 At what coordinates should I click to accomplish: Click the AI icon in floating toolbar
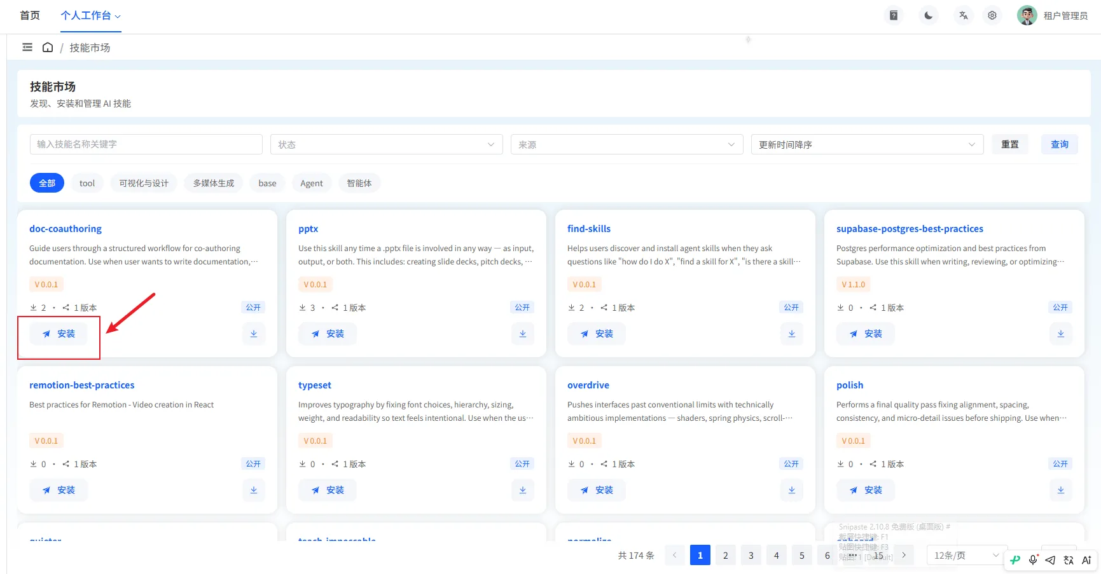coord(1086,560)
